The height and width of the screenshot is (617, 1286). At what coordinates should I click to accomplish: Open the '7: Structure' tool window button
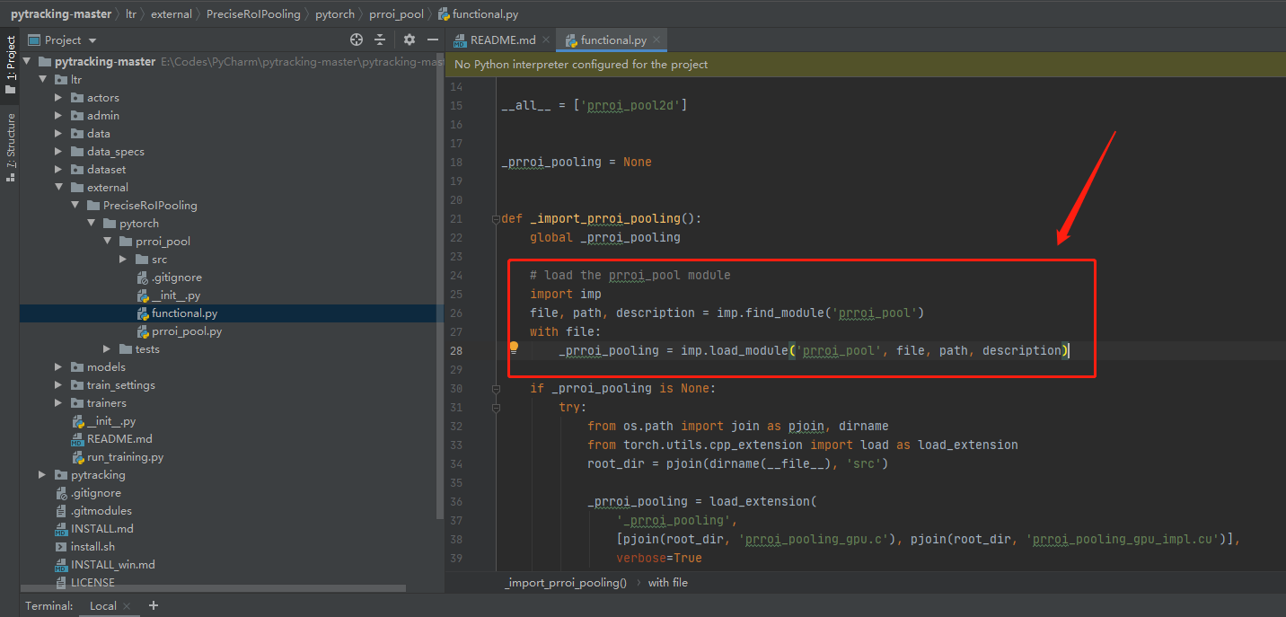click(10, 135)
